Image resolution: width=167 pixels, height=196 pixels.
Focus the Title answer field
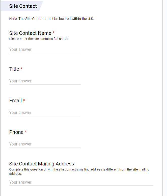coord(45,81)
